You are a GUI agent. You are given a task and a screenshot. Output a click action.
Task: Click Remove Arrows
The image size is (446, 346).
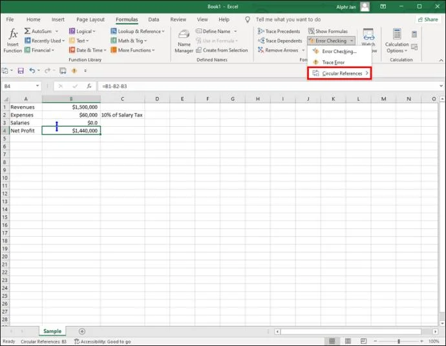pos(278,50)
